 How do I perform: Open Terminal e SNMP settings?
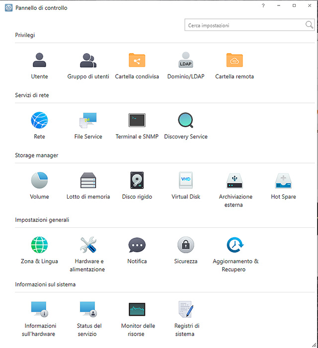(x=137, y=121)
